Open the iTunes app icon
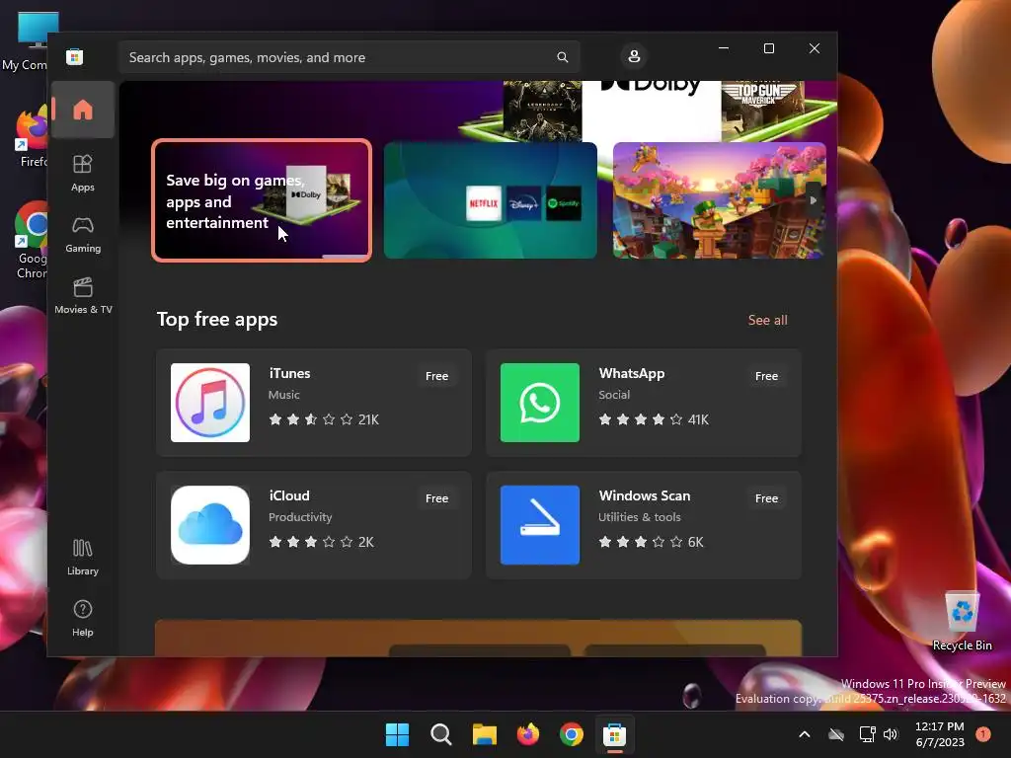The image size is (1011, 758). tap(210, 403)
